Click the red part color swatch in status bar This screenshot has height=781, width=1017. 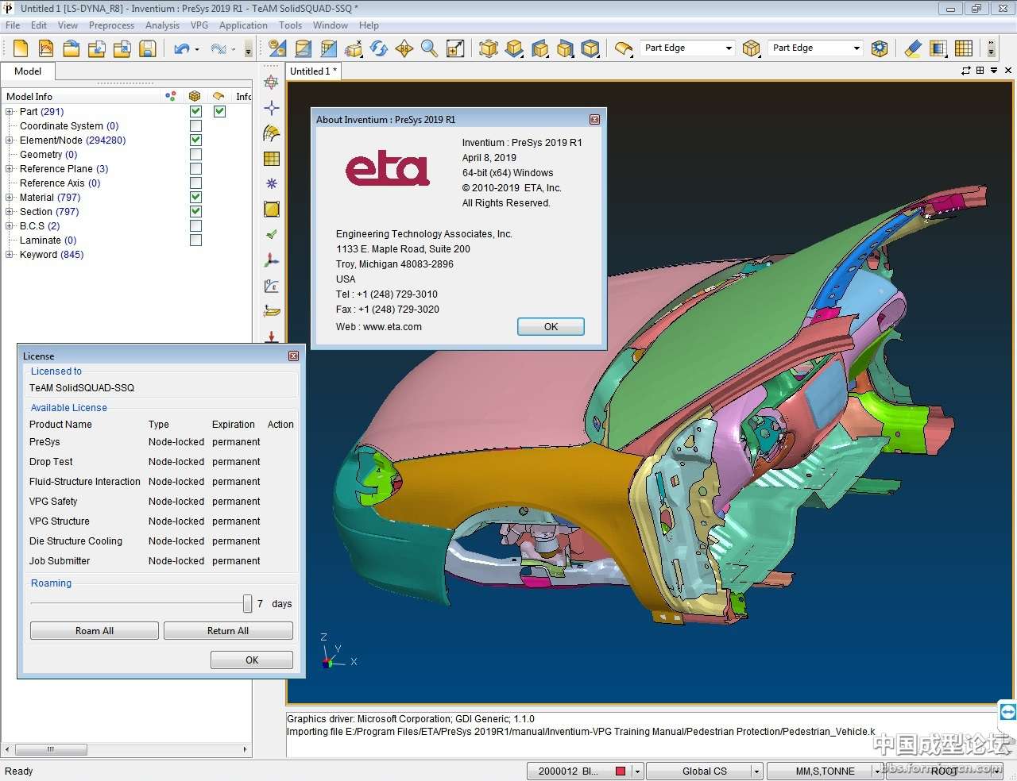[x=621, y=771]
